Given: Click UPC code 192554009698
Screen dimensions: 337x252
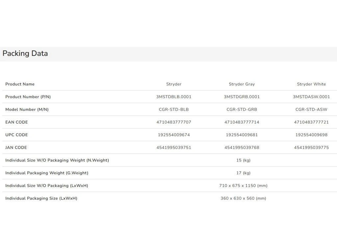Looking at the screenshot, I should click(x=311, y=135).
